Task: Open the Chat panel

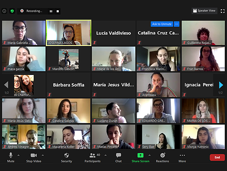Action: [x=118, y=158]
